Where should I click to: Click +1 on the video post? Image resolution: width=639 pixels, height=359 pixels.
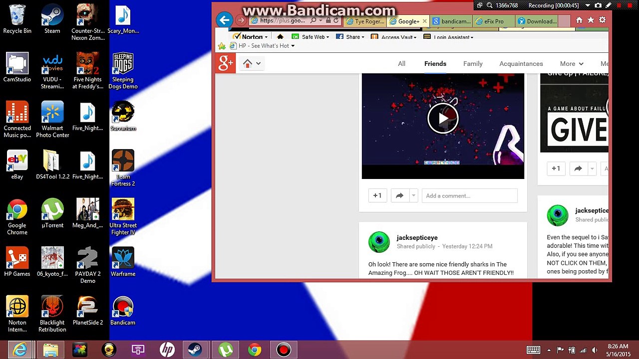click(377, 196)
